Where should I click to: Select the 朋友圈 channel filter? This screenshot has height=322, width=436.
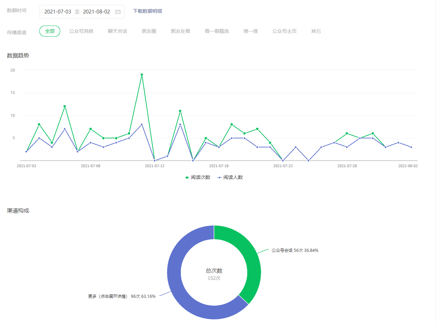149,31
